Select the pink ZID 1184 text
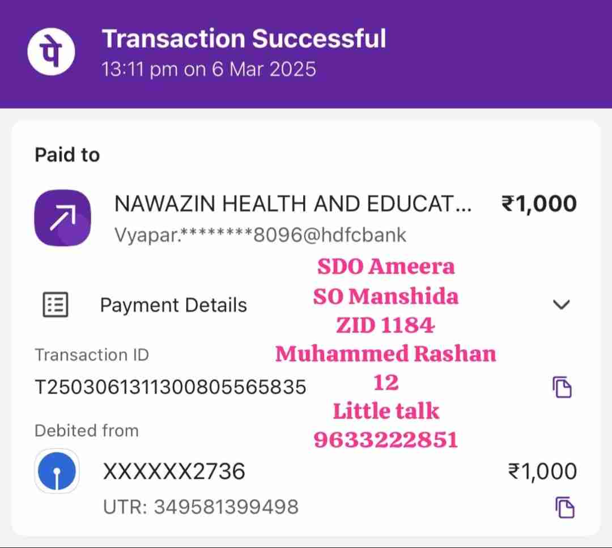612x548 pixels. click(x=386, y=325)
